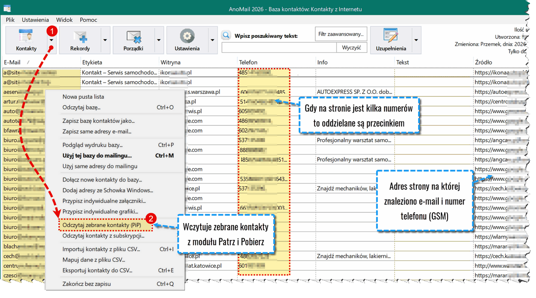Choose Podgląd wydruku bazy...
Screen dimensions: 536x298
pos(115,145)
